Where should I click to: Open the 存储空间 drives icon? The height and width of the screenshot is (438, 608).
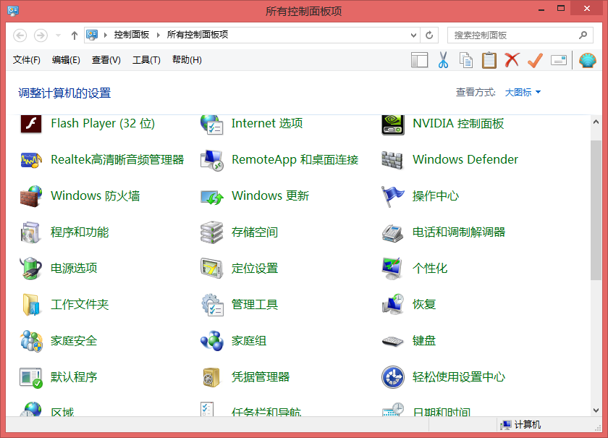211,232
